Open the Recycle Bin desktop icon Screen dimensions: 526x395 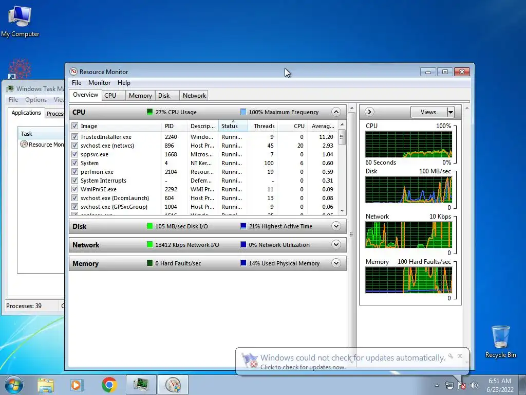[x=500, y=342]
